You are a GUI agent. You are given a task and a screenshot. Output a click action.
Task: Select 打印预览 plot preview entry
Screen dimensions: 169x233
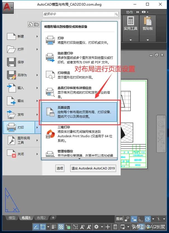(x=79, y=75)
